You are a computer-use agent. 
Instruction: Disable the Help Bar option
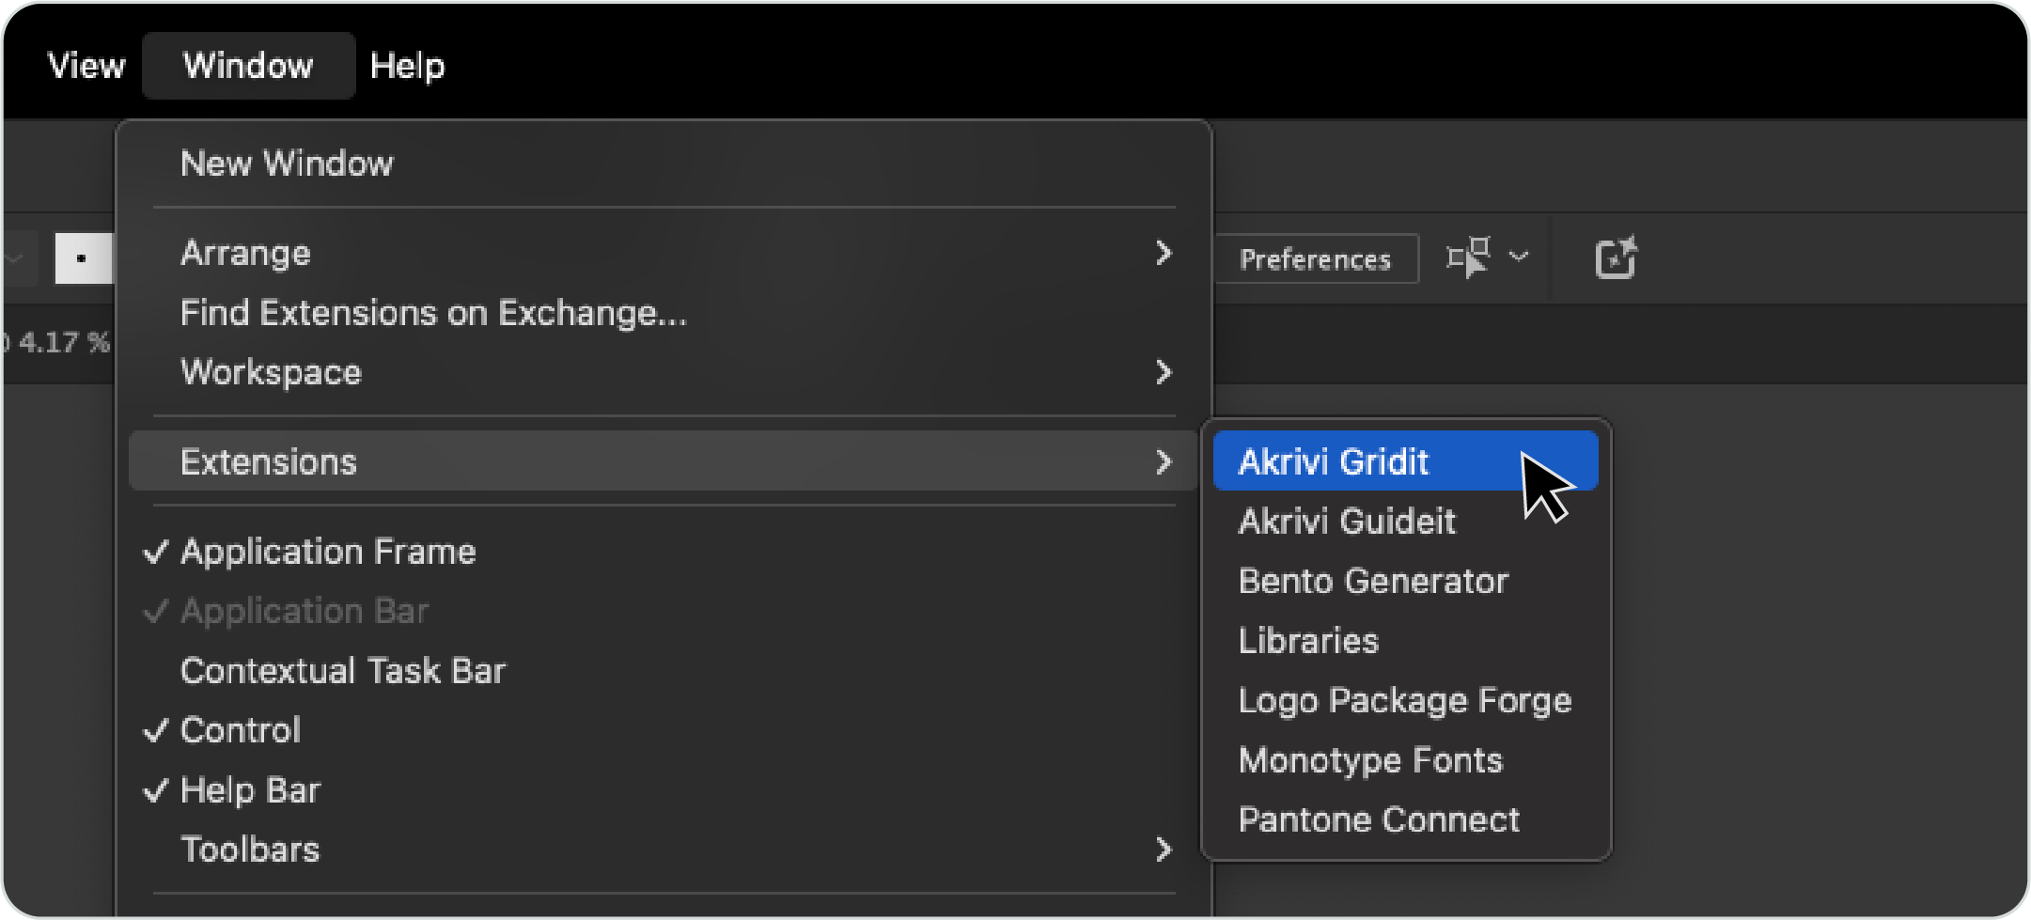pos(250,791)
